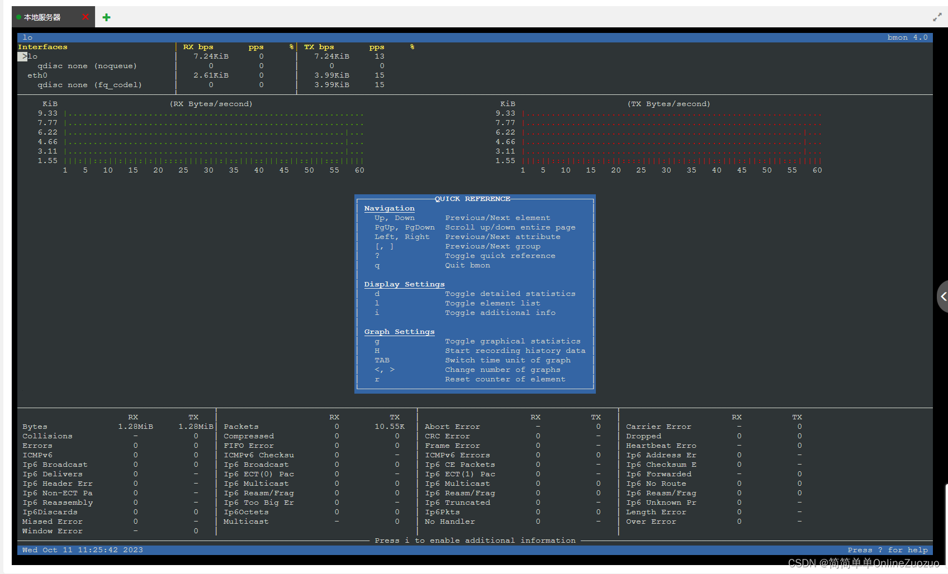This screenshot has height=574, width=948.
Task: Click the 'Ip6 Forwarded' statistics label
Action: click(658, 474)
